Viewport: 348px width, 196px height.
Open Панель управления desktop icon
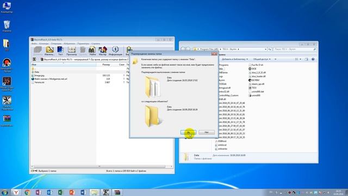coord(7,103)
